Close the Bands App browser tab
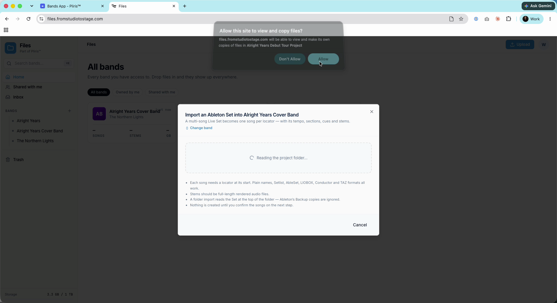Viewport: 557px width, 303px height. coord(103,6)
